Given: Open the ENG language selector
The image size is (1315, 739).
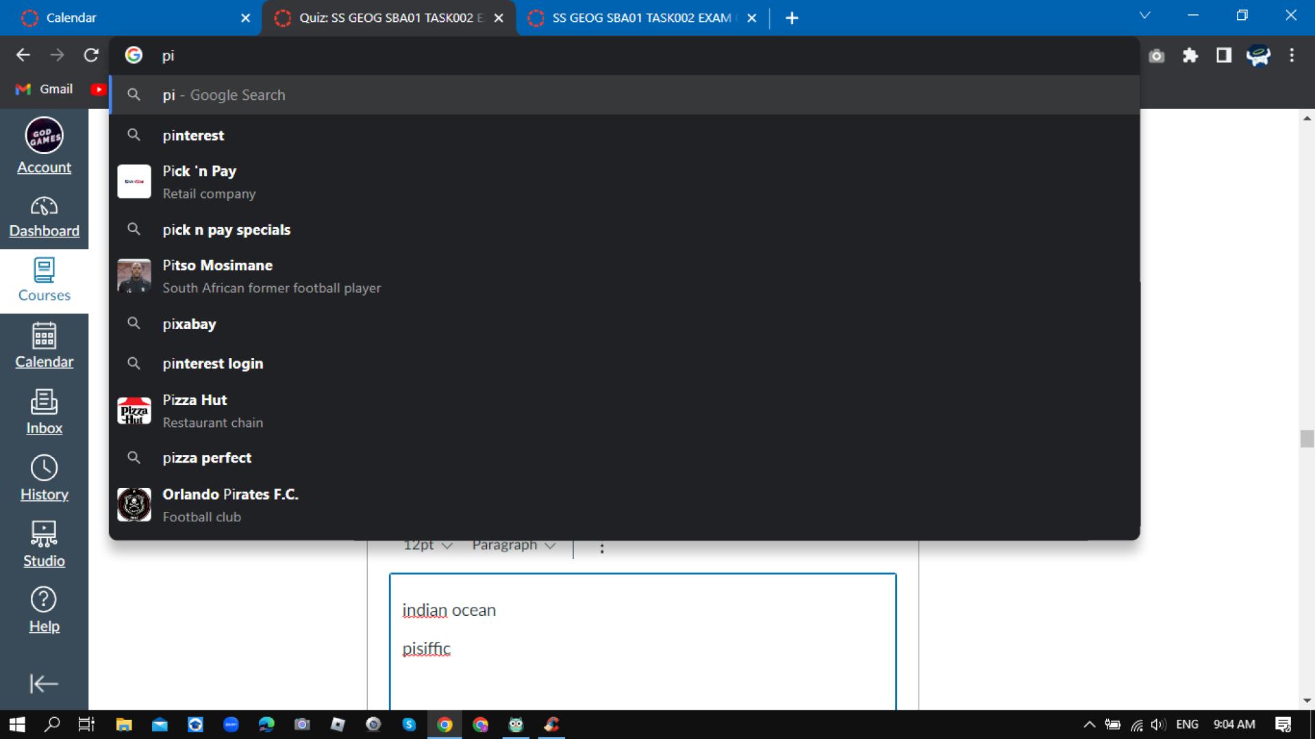Looking at the screenshot, I should (1187, 725).
